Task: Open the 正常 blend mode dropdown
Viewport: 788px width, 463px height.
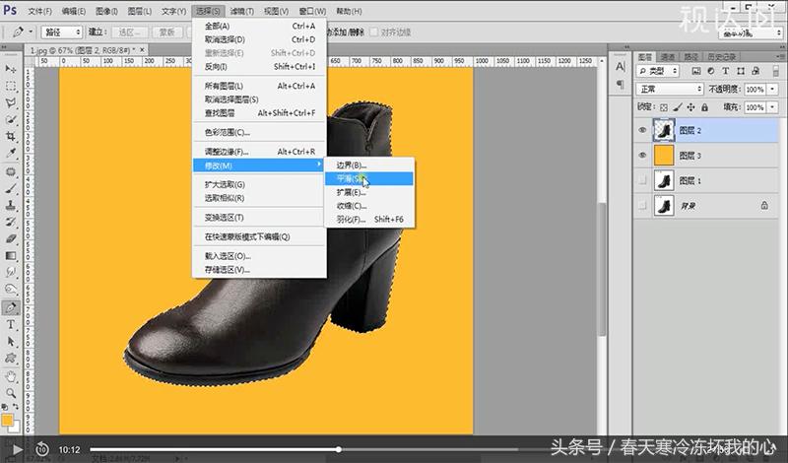Action: [670, 89]
